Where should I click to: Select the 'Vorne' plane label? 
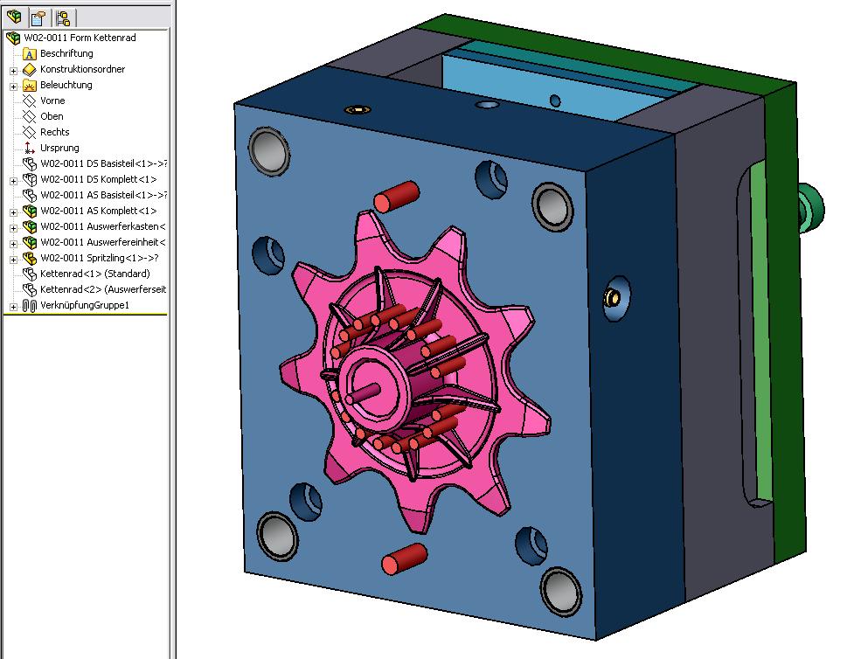52,101
